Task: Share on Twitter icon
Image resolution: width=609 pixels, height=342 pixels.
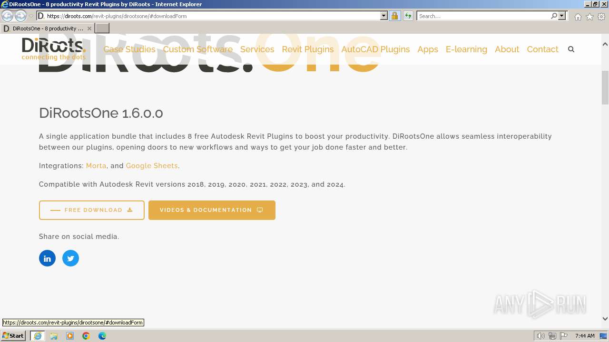Action: pyautogui.click(x=70, y=258)
